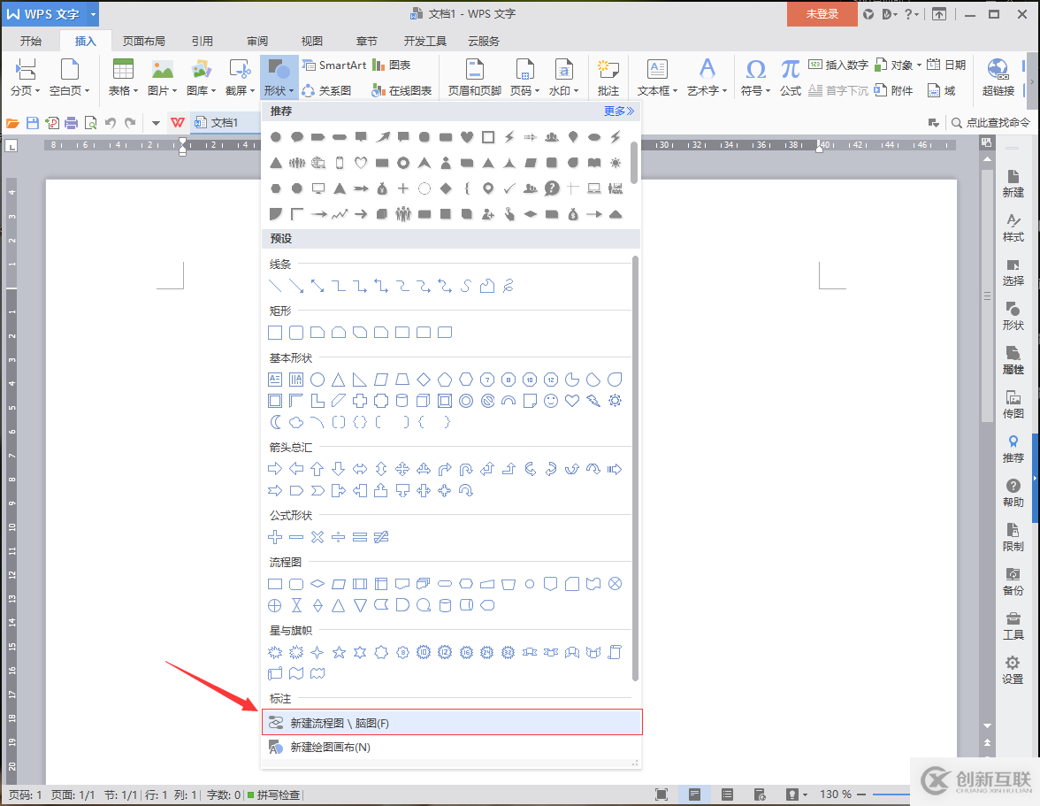The height and width of the screenshot is (806, 1040).
Task: Open 工具 tools in sidebar
Action: point(1013,627)
